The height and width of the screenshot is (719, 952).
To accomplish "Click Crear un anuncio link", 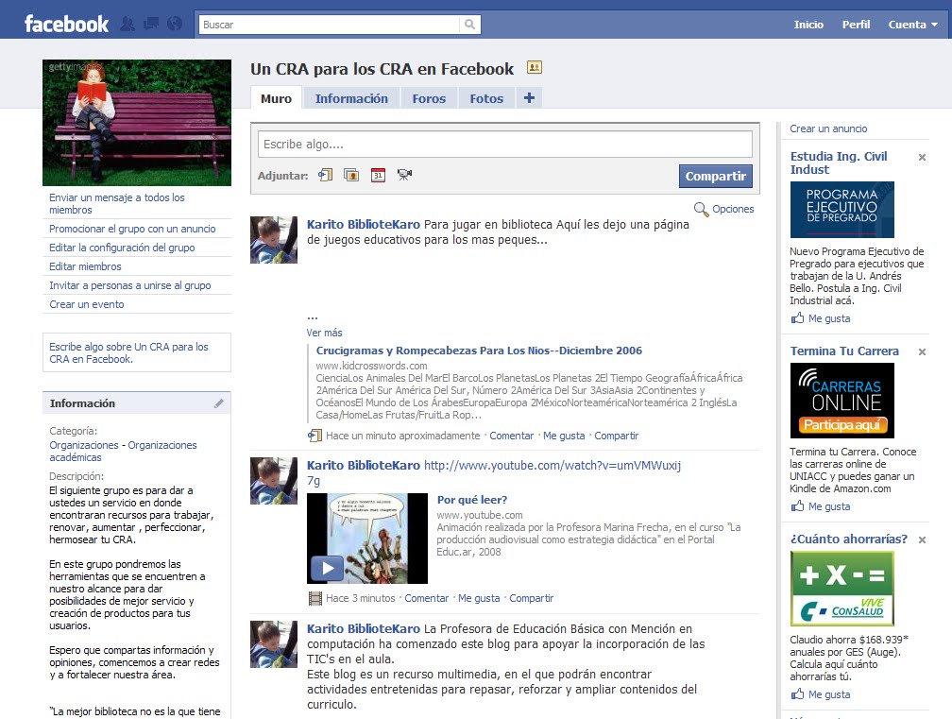I will (x=828, y=128).
